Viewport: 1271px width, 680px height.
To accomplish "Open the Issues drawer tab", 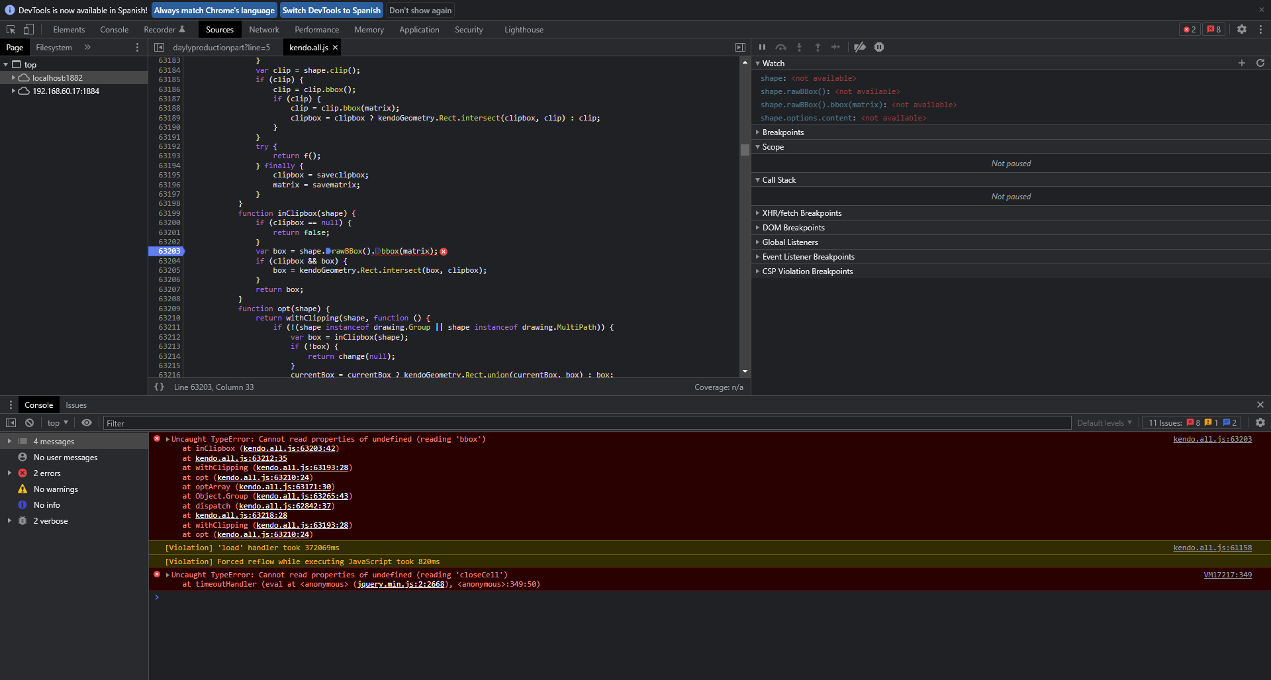I will click(76, 405).
